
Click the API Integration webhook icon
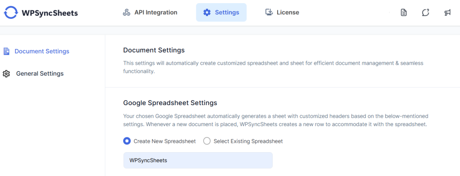[126, 13]
